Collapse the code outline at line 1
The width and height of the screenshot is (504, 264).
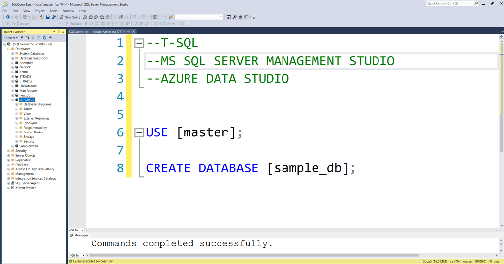click(x=139, y=43)
